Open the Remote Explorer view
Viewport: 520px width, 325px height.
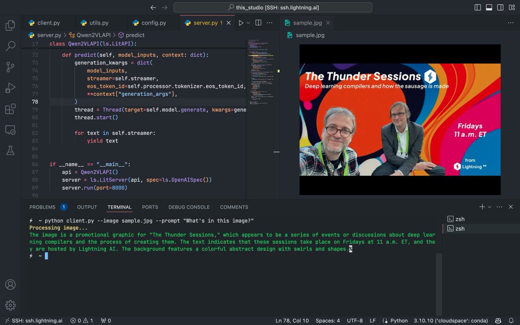(10, 130)
